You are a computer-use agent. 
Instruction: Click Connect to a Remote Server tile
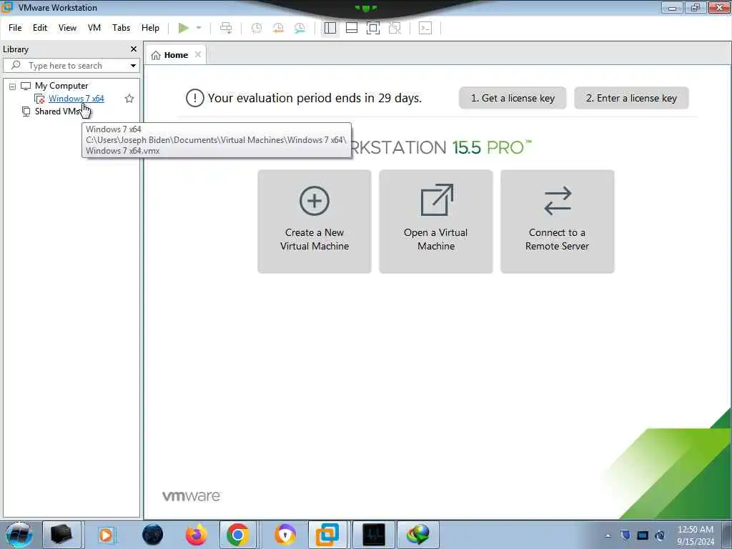coord(558,222)
